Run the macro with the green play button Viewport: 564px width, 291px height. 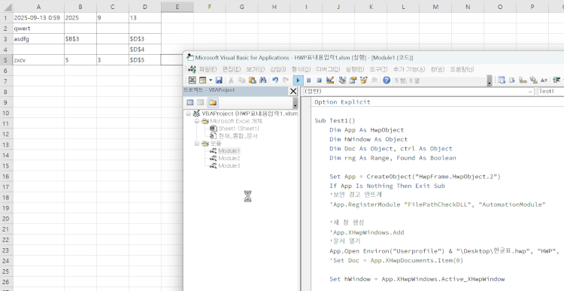tap(299, 80)
